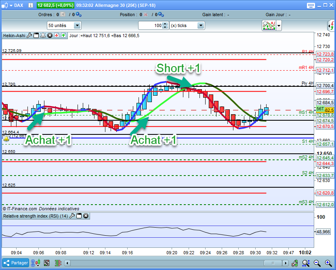This screenshot has width=336, height=270.
Task: Click the 10:02 time axis label
Action: tap(305, 252)
